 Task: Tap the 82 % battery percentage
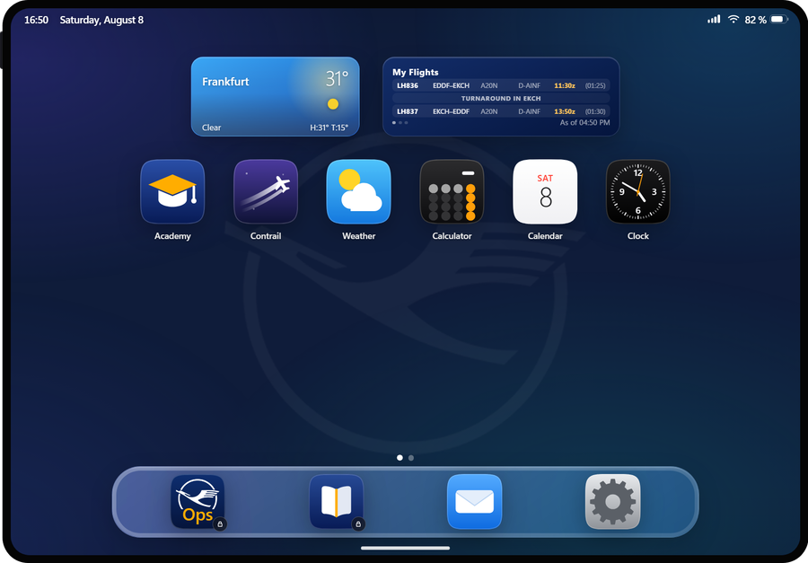(755, 20)
